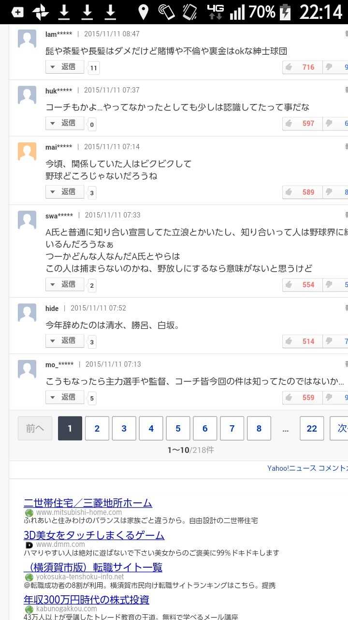Image resolution: width=348 pixels, height=620 pixels.
Task: Tap thumbs-down on swa***** comment
Action: (336, 285)
